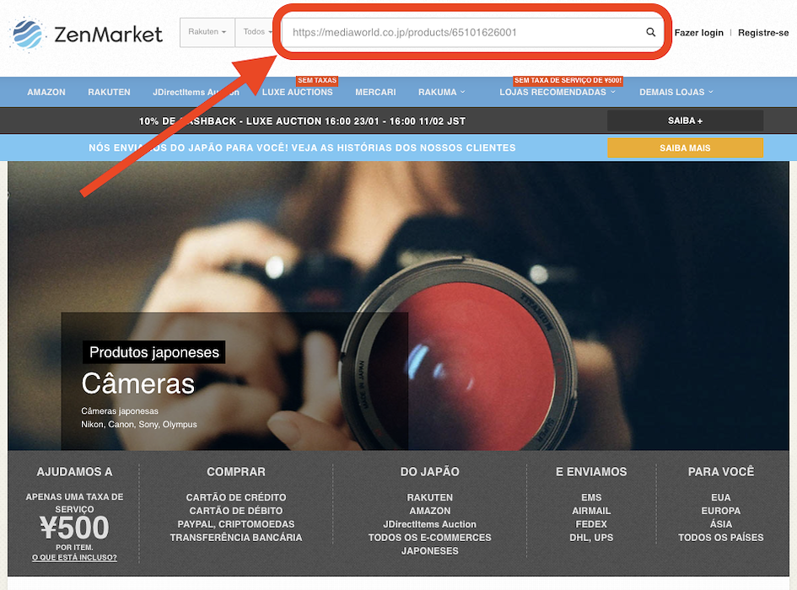Click the TODOS OS PAÍSES text
The width and height of the screenshot is (797, 590).
tap(721, 537)
